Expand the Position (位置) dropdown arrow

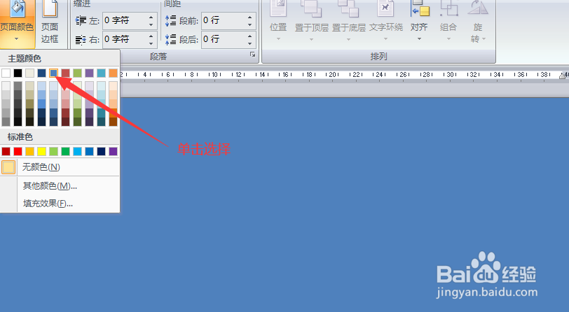pos(278,38)
